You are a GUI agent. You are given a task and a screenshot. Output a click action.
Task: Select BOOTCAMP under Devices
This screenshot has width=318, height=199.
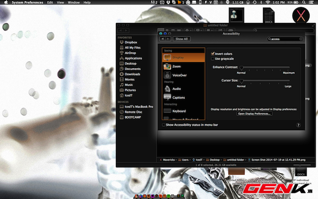pyautogui.click(x=130, y=117)
